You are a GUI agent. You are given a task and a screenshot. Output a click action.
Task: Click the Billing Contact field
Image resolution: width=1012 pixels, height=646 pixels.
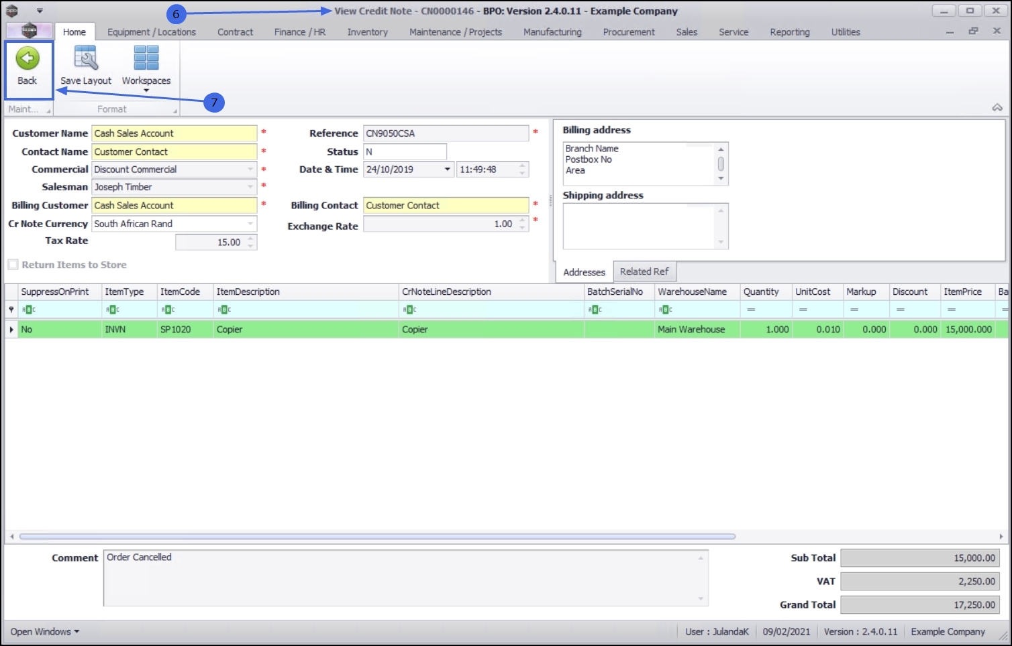click(x=446, y=205)
